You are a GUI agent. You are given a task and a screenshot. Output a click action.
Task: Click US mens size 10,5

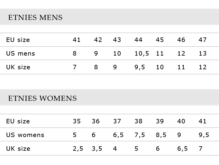[x=142, y=54]
